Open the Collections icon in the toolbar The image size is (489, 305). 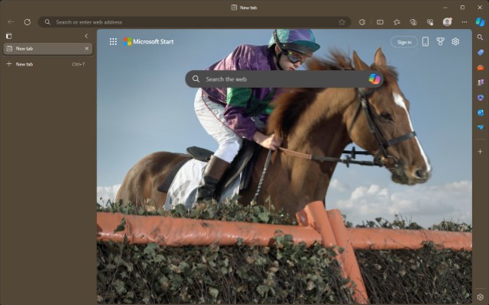413,22
